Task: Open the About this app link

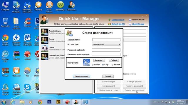Action: click(x=138, y=24)
